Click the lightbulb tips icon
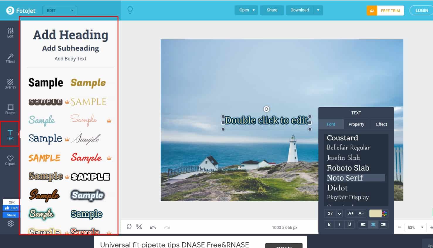 (x=130, y=10)
